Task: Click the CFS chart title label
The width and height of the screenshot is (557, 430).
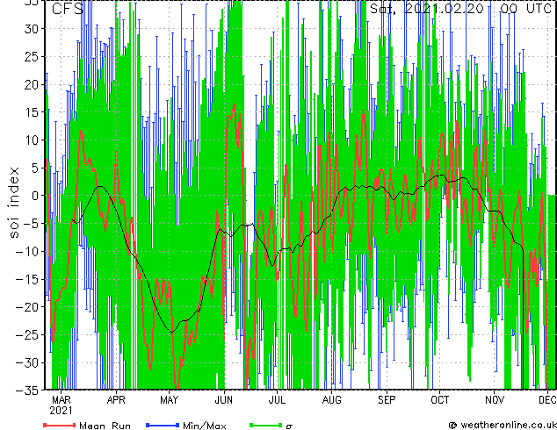Action: [68, 9]
